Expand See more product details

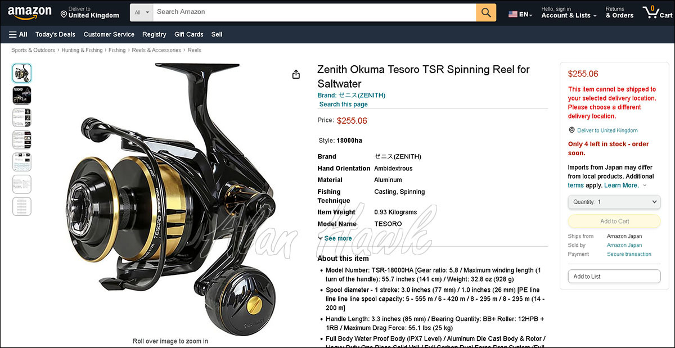click(335, 238)
